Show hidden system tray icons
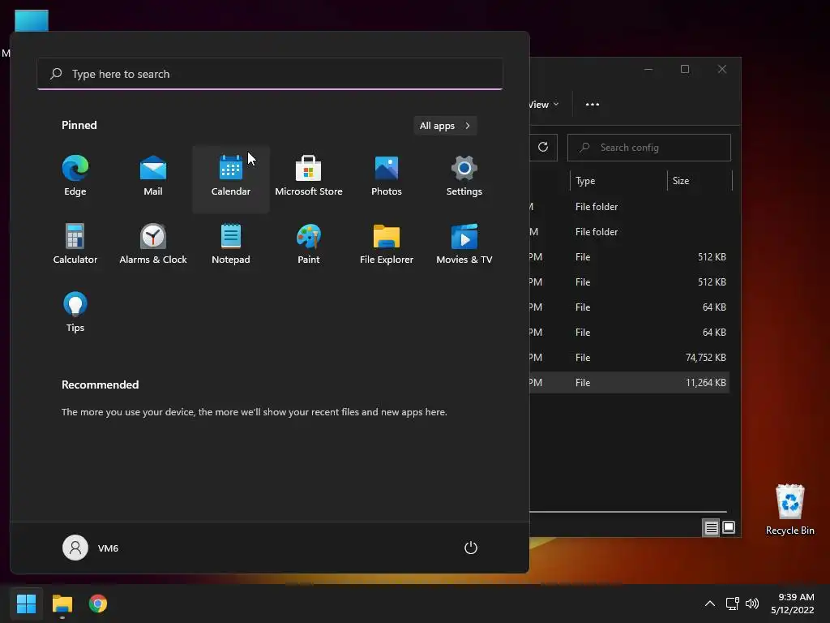This screenshot has width=830, height=623. (x=710, y=604)
